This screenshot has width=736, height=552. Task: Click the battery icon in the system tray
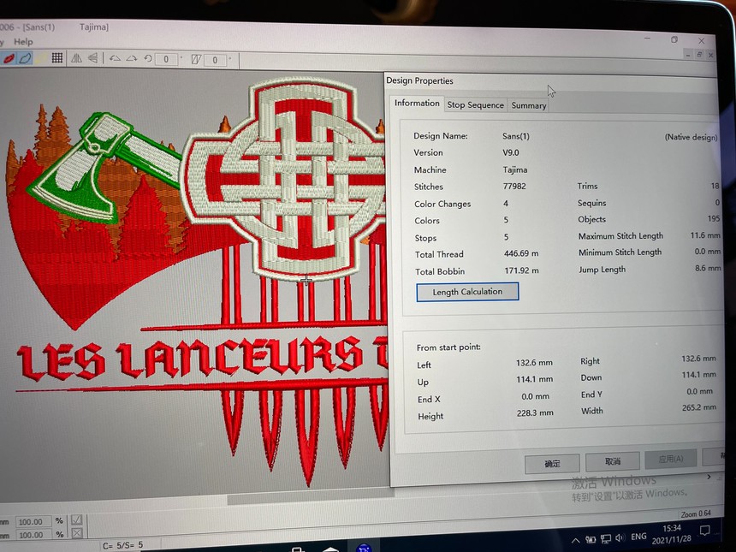coord(591,539)
